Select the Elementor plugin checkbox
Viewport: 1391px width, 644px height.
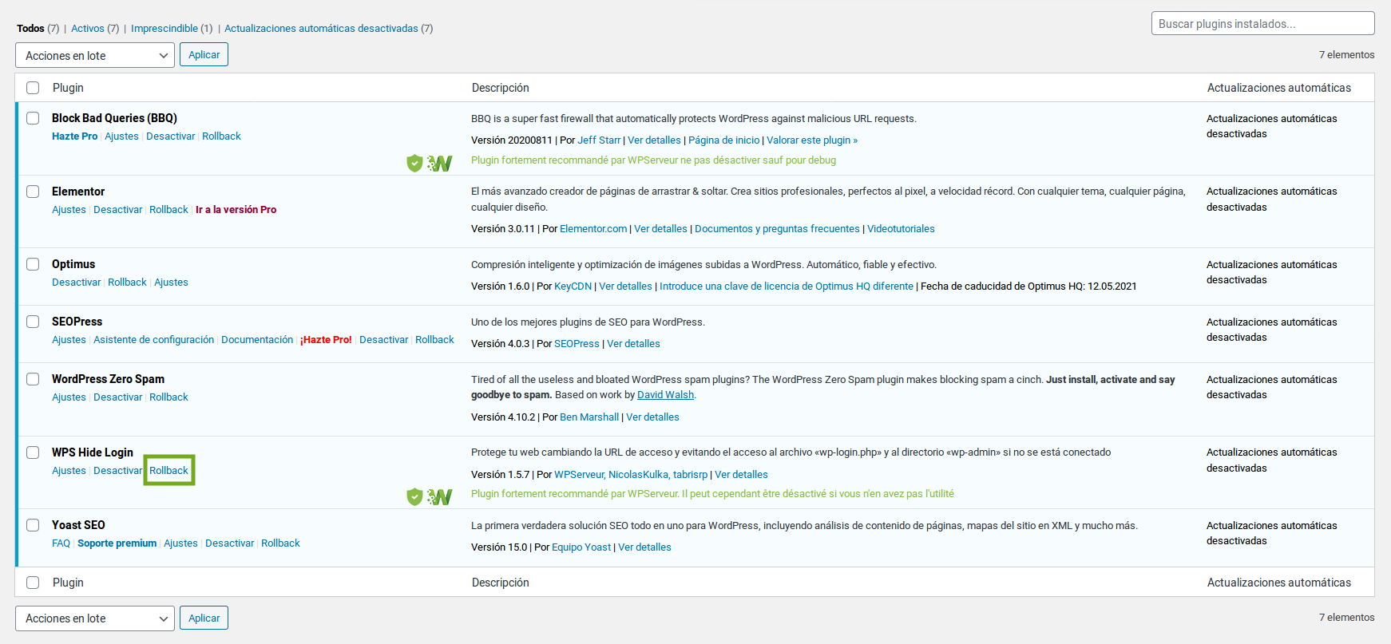pos(33,192)
